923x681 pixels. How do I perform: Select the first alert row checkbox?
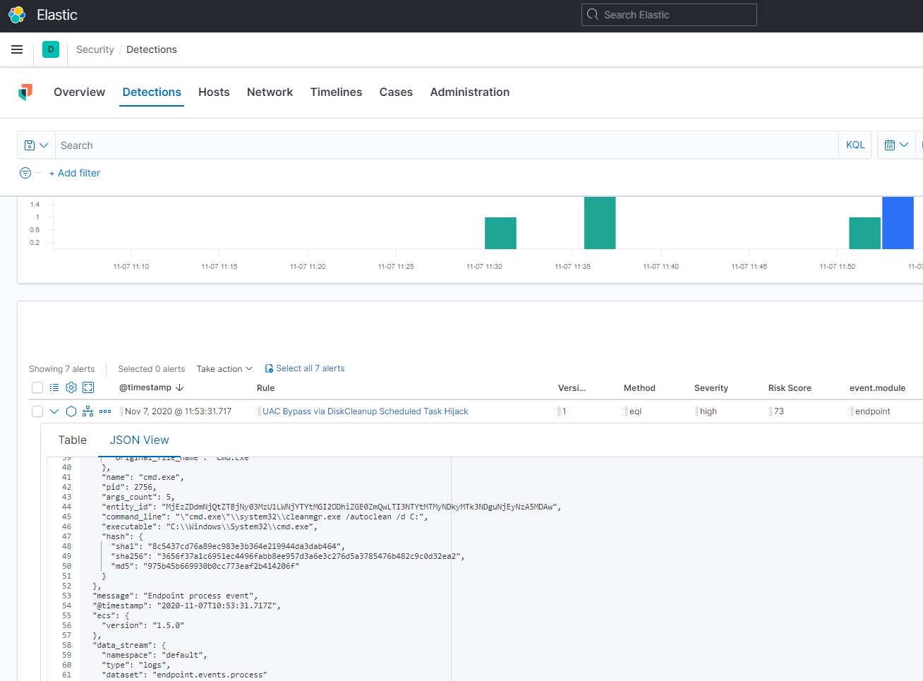coord(37,411)
